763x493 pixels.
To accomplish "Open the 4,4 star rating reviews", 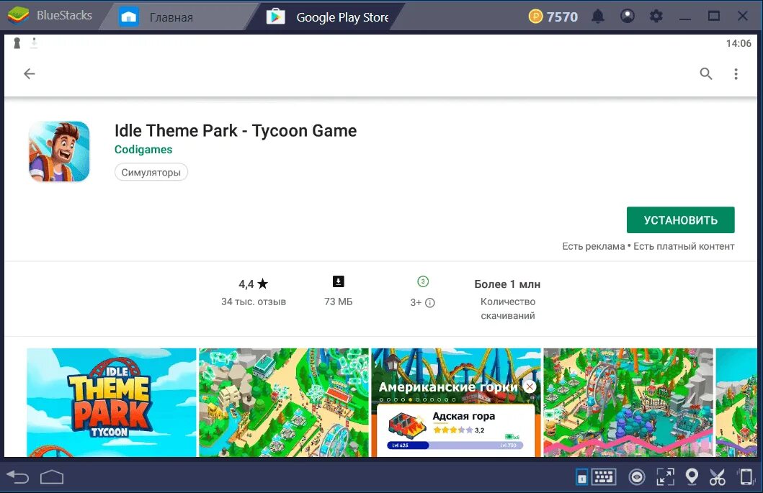I will coord(253,284).
